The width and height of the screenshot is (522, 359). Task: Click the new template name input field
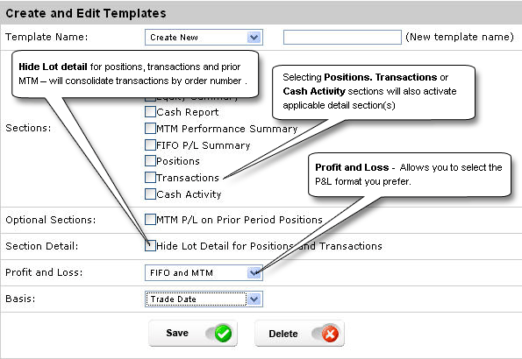[342, 38]
